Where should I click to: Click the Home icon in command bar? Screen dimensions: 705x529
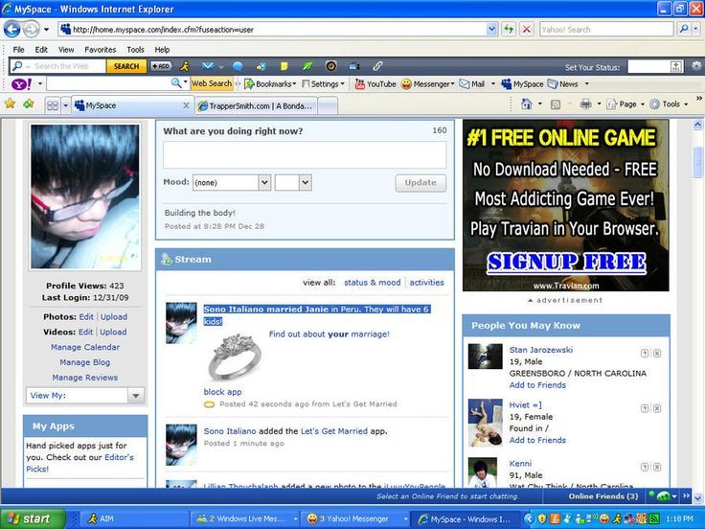pyautogui.click(x=527, y=104)
